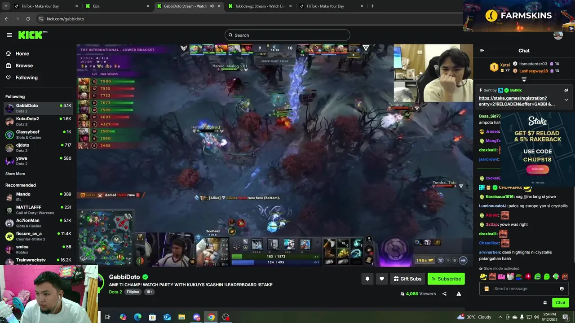Image resolution: width=575 pixels, height=323 pixels.
Task: Expand gift leaderboard with down arrow
Action: point(524,79)
